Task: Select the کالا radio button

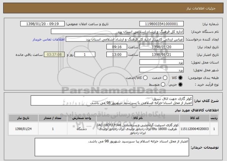Action: pos(180,78)
